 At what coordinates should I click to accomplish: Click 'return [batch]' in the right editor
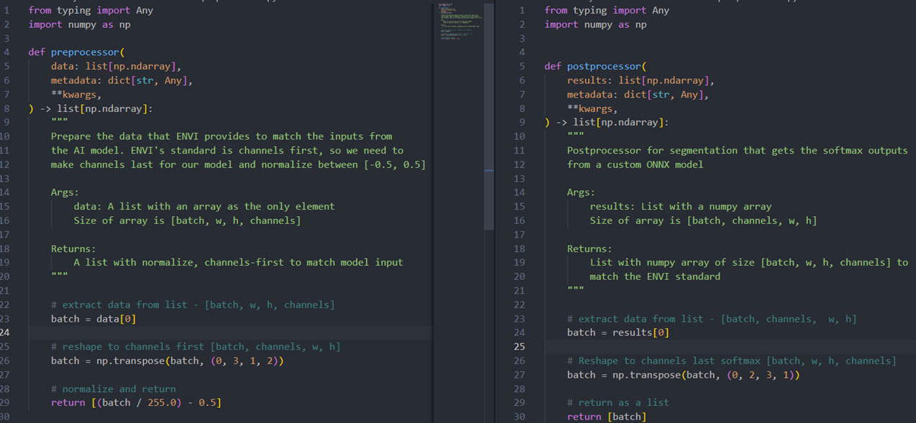tap(606, 417)
